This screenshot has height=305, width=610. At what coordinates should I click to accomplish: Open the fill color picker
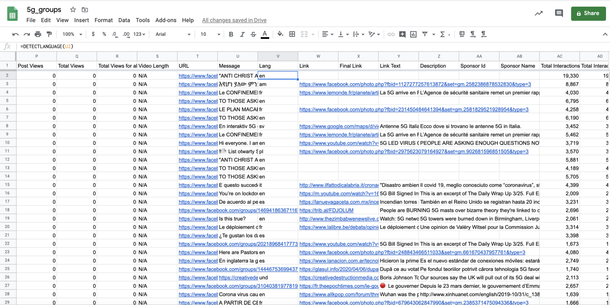click(280, 34)
